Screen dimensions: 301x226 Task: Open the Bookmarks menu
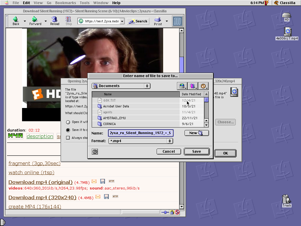66,3
